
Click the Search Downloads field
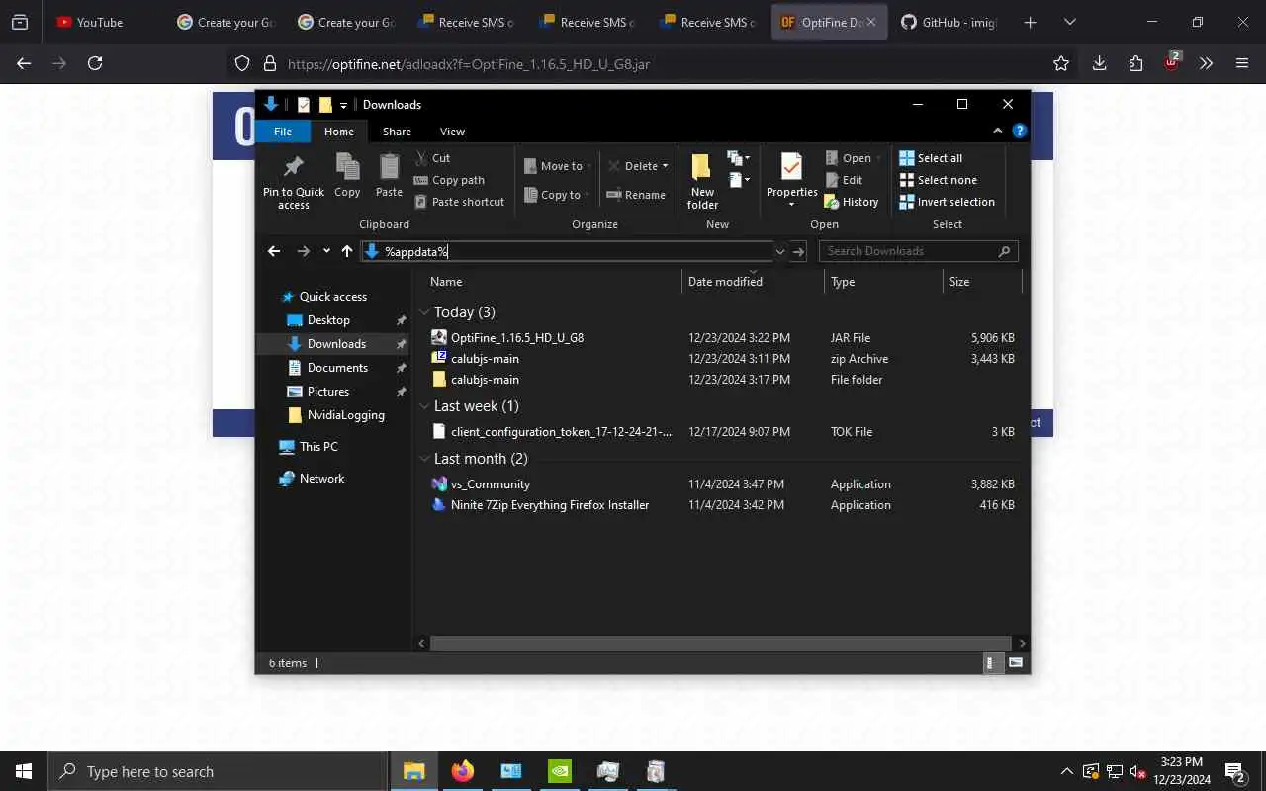919,251
